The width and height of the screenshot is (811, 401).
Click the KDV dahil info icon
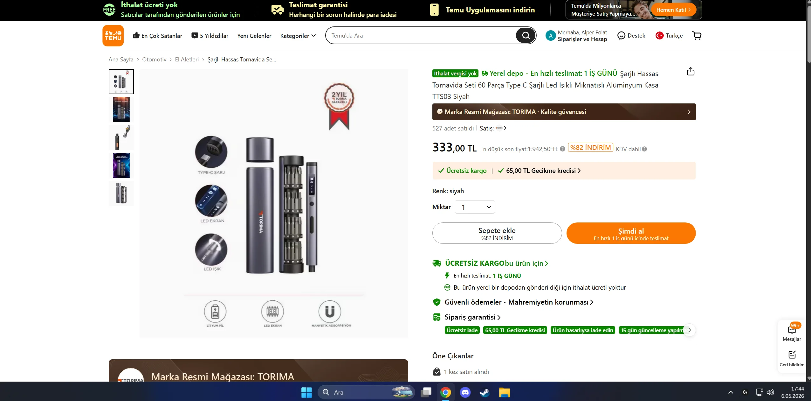click(644, 149)
